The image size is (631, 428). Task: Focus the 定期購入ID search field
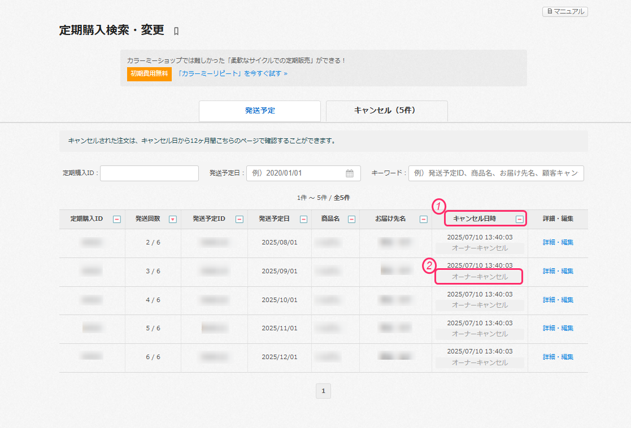pyautogui.click(x=149, y=173)
